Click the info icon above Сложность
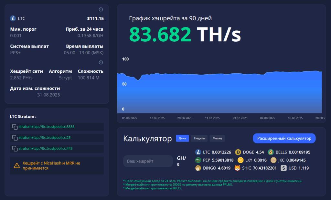 click(101, 62)
